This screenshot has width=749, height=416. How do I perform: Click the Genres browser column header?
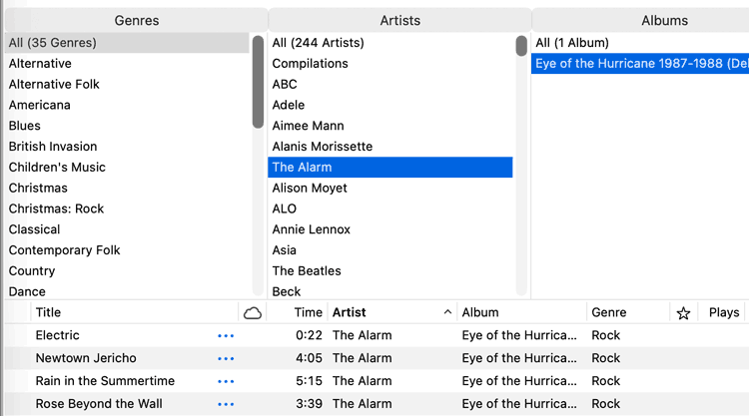(x=137, y=21)
